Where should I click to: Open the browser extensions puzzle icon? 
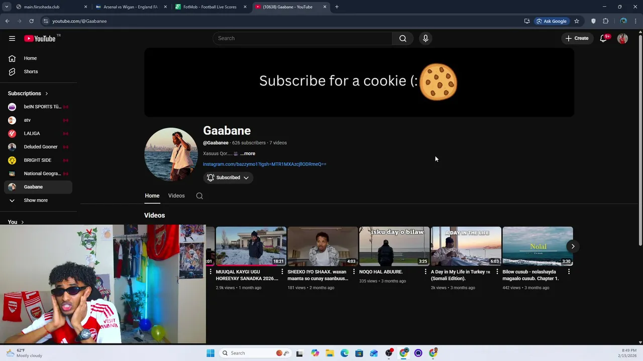coord(605,21)
